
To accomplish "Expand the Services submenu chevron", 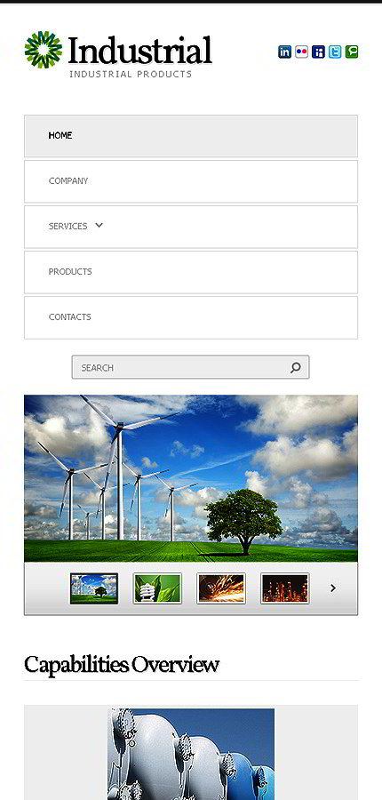I will click(x=99, y=225).
